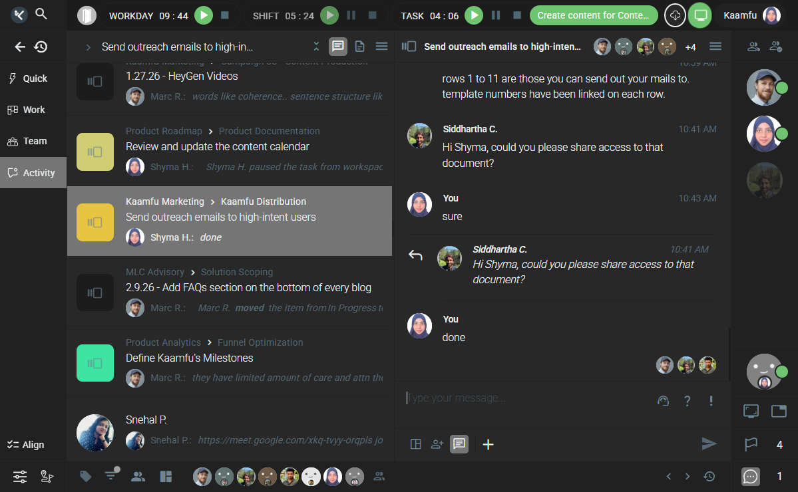Screen dimensions: 798x492
Task: Stop the SHIFT timer
Action: click(x=371, y=15)
